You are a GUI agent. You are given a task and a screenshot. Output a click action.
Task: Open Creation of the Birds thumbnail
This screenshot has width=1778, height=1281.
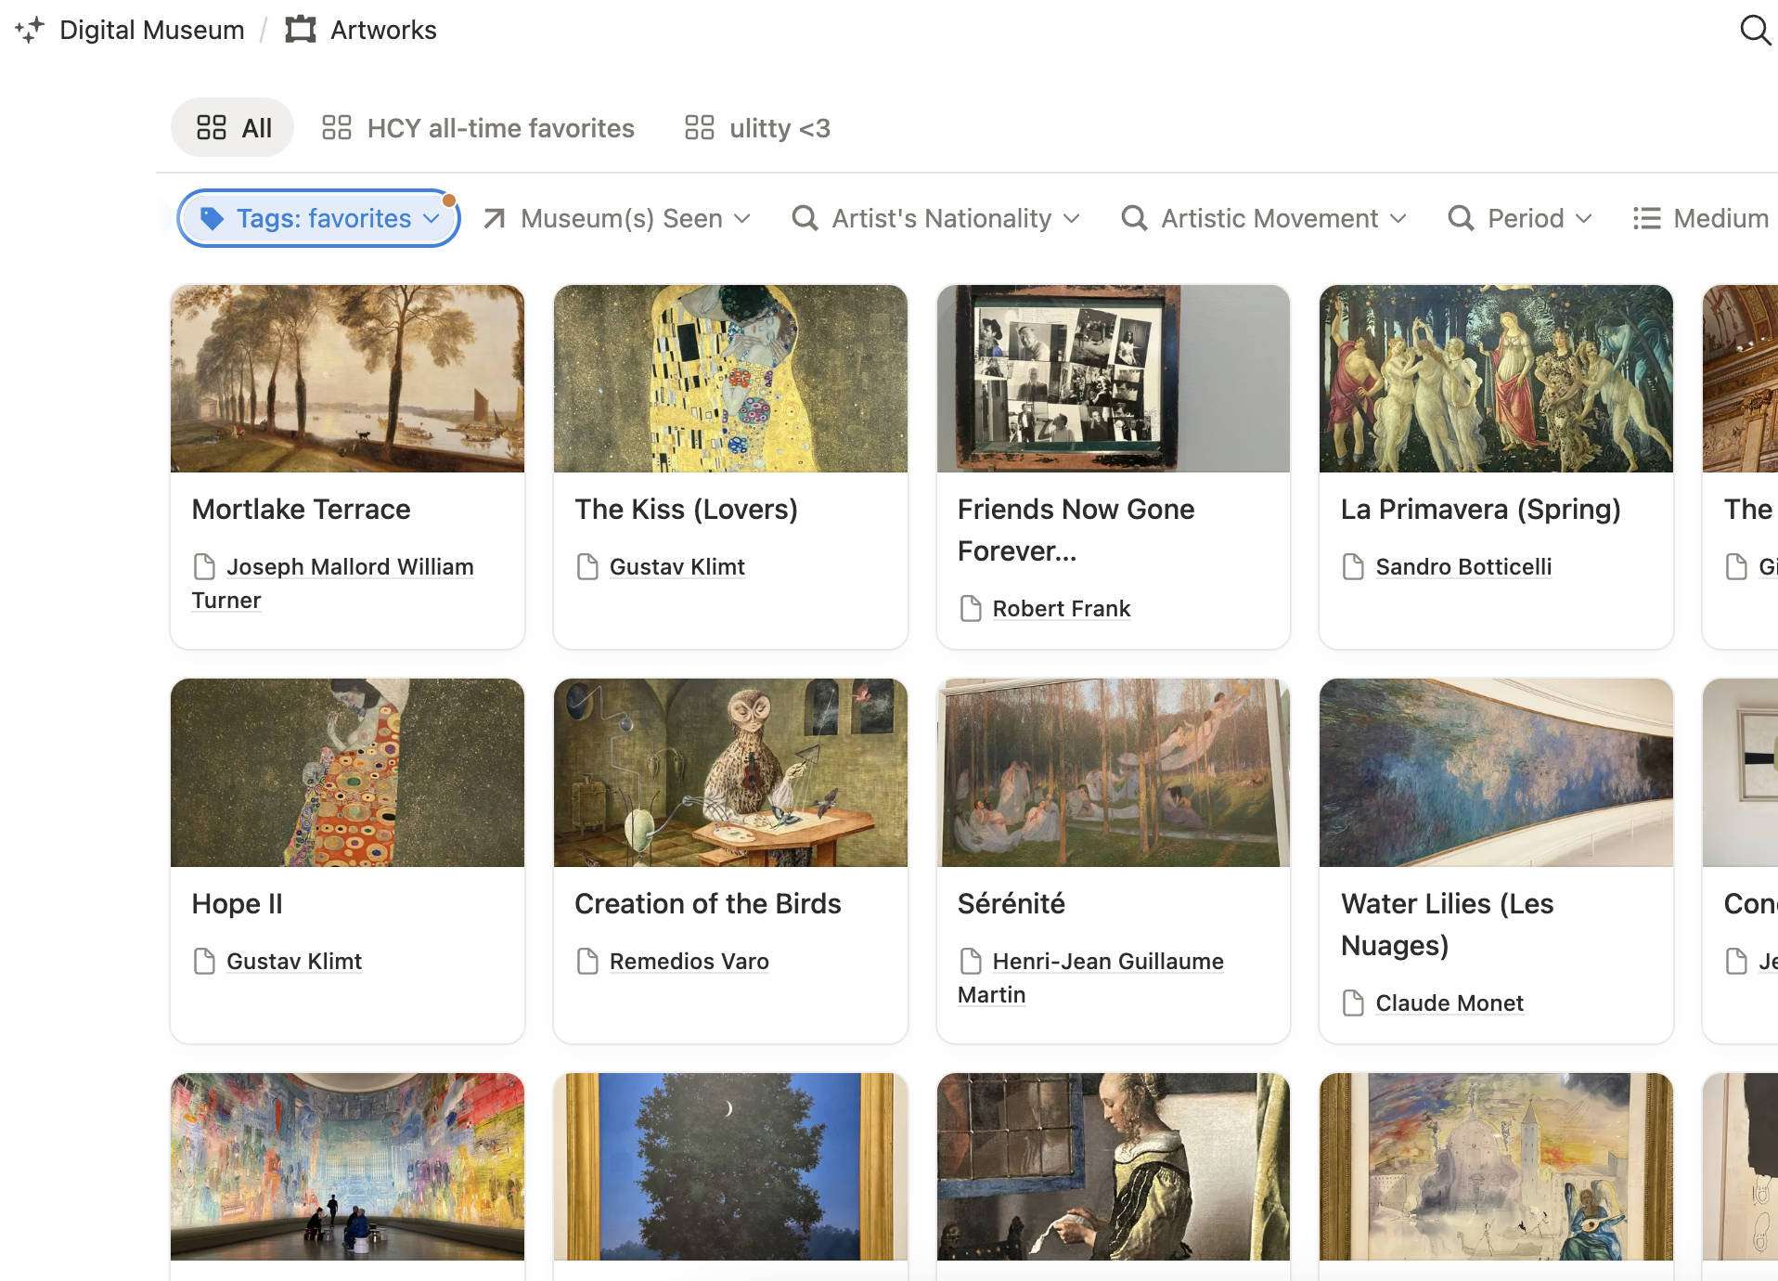(x=730, y=772)
